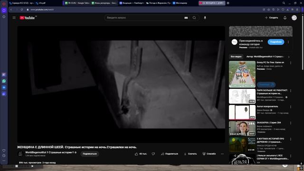
Task: Click the bottom overlay stop button
Action: click(17, 166)
